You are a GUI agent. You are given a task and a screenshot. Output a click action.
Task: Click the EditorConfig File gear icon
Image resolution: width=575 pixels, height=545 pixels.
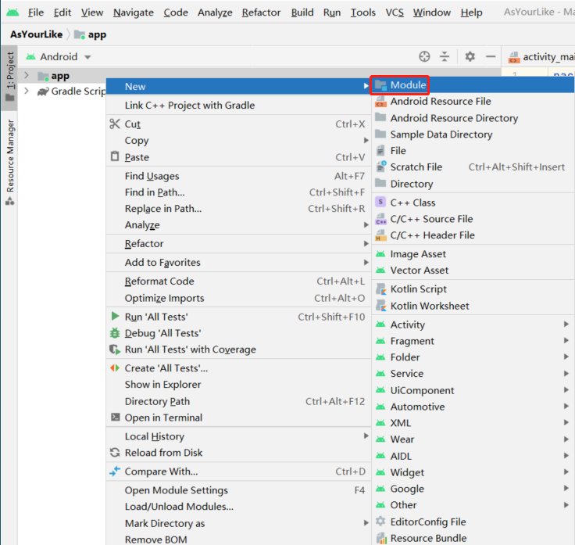pos(380,521)
